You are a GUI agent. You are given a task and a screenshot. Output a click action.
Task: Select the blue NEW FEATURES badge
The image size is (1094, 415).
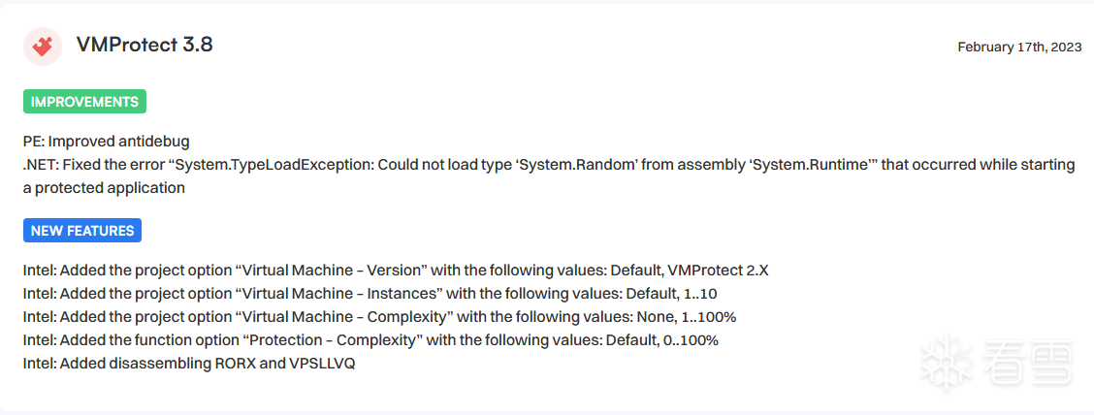point(82,231)
